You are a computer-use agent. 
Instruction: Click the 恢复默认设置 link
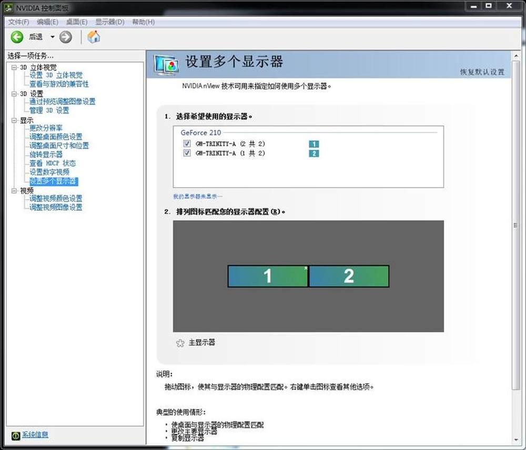click(482, 72)
